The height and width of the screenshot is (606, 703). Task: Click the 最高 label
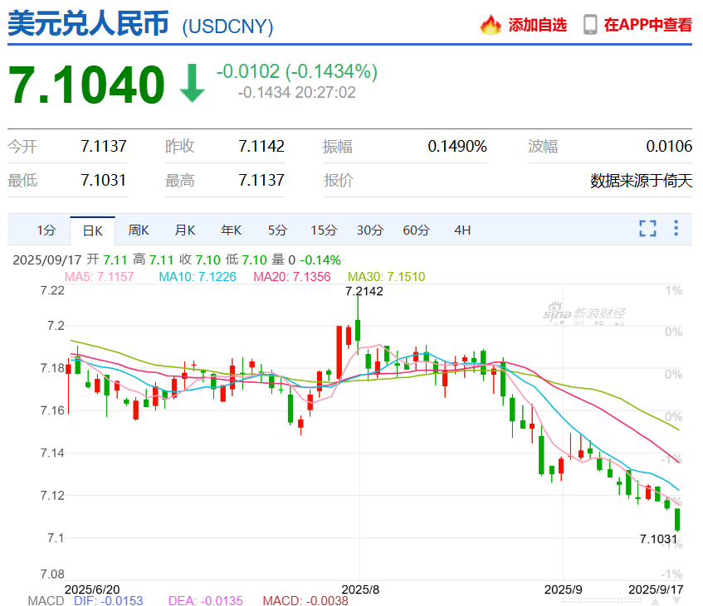180,181
